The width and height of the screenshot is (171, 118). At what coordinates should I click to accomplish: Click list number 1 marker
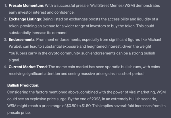pos(6,6)
